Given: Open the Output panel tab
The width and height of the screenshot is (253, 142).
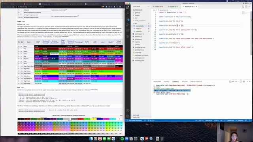Looking at the screenshot, I should pos(166,82).
